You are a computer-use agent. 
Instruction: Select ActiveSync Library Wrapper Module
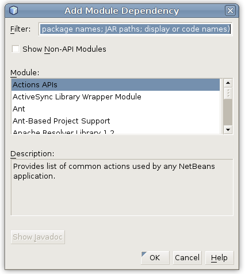tap(116, 97)
